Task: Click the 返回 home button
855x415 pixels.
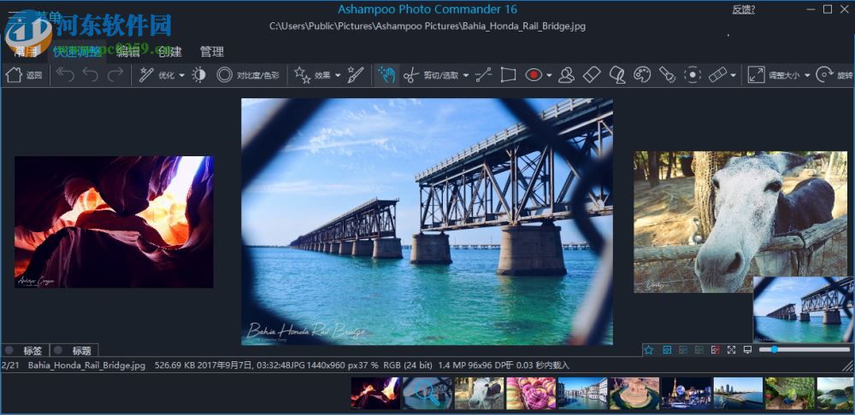Action: point(23,75)
